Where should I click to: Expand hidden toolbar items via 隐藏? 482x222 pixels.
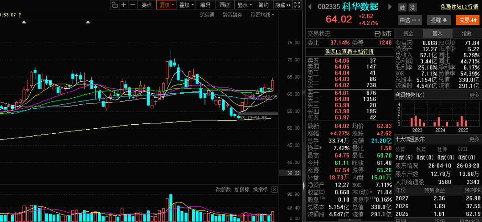click(x=283, y=4)
